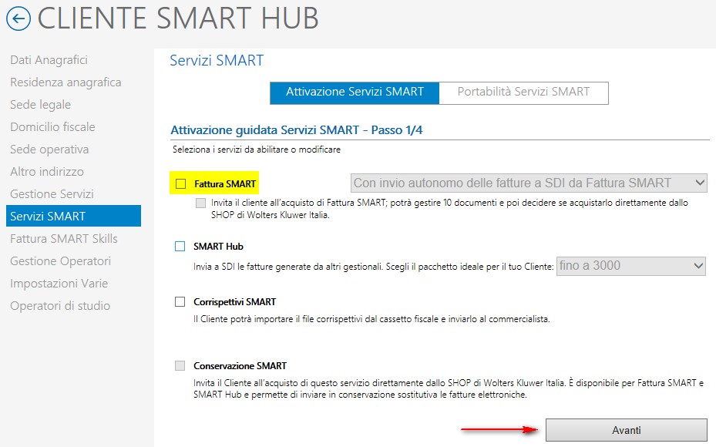The width and height of the screenshot is (716, 447).
Task: Open the Portabilità Servizi SMART tab
Action: [524, 92]
